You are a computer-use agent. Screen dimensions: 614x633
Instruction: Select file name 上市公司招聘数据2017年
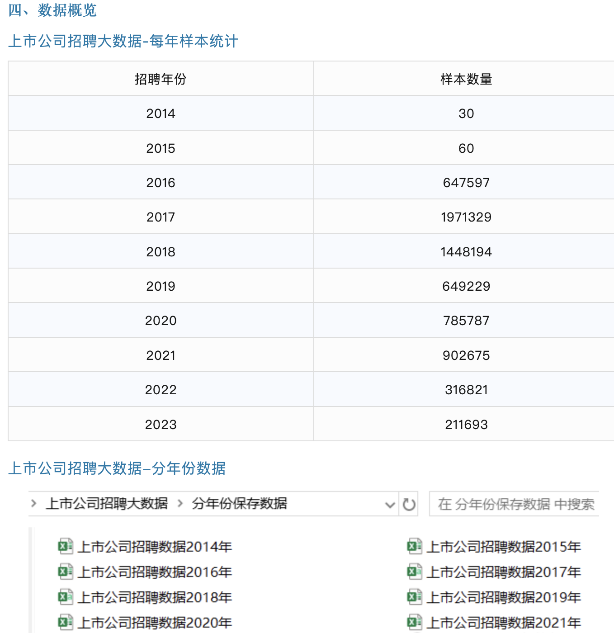504,572
